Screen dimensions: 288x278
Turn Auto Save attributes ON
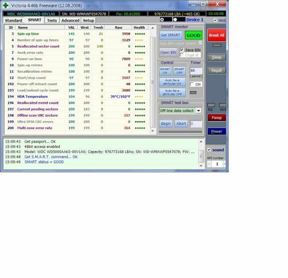[x=172, y=82]
